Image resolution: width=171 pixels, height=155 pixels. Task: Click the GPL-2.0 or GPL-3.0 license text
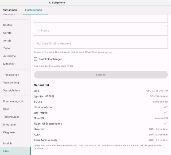tap(157, 91)
